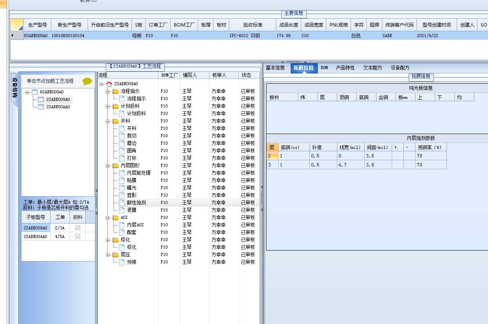The height and width of the screenshot is (324, 488).
Task: Click the board icon of 2SABE00AA0 structure node
Action: [41, 107]
